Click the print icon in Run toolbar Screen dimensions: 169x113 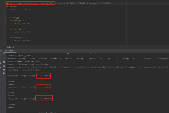pyautogui.click(x=4, y=70)
